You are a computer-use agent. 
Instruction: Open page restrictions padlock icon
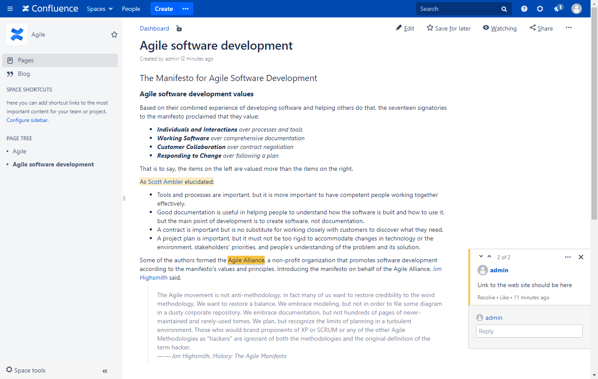[x=179, y=28]
